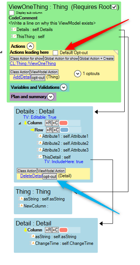Click the ThisDetail navigation icon
This screenshot has width=140, height=265.
tap(40, 157)
